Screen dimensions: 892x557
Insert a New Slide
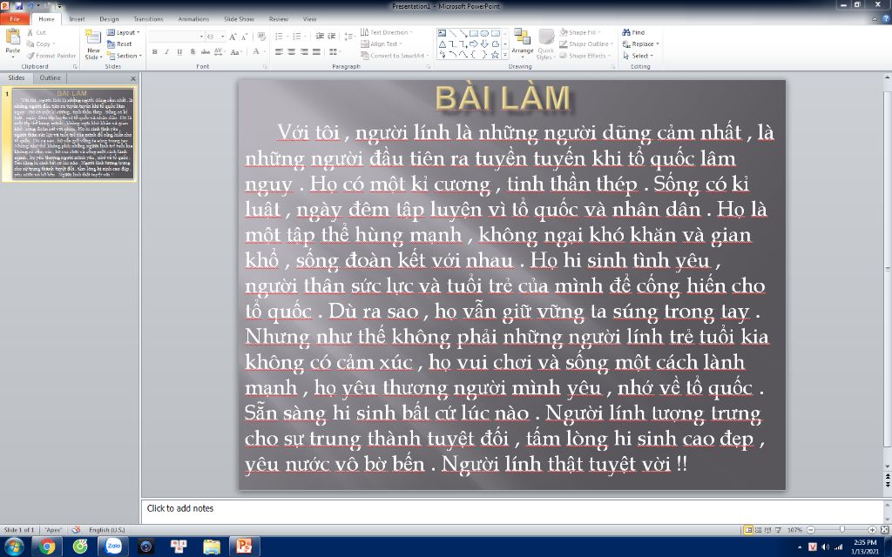[x=93, y=44]
